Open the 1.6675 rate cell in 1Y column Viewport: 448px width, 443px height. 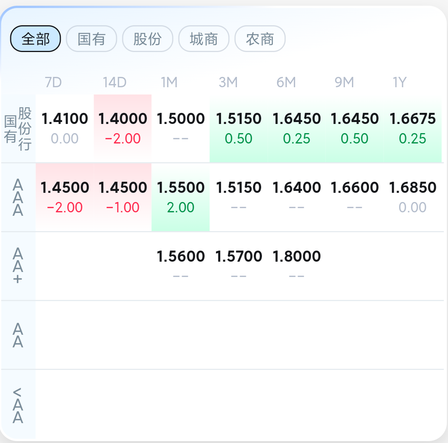point(412,128)
